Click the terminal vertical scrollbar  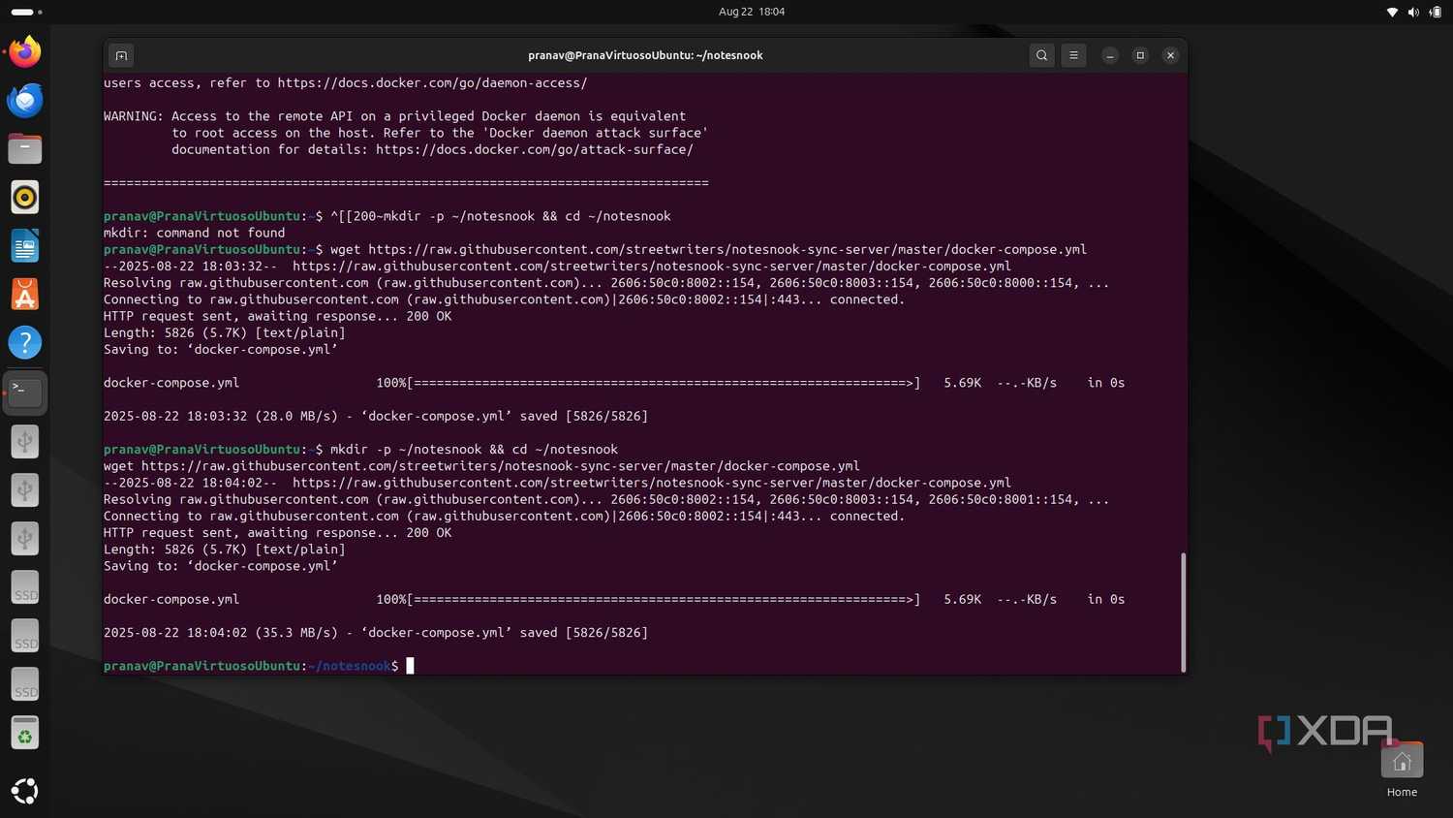[x=1183, y=612]
